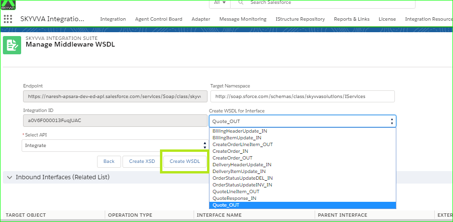
Task: Open the app launcher grid icon
Action: click(x=8, y=19)
